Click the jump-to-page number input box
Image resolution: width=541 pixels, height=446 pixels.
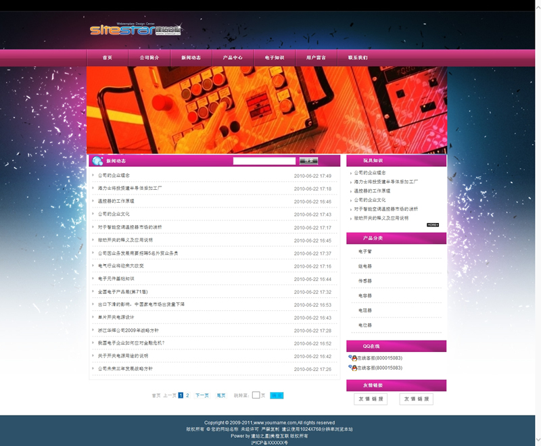coord(256,395)
